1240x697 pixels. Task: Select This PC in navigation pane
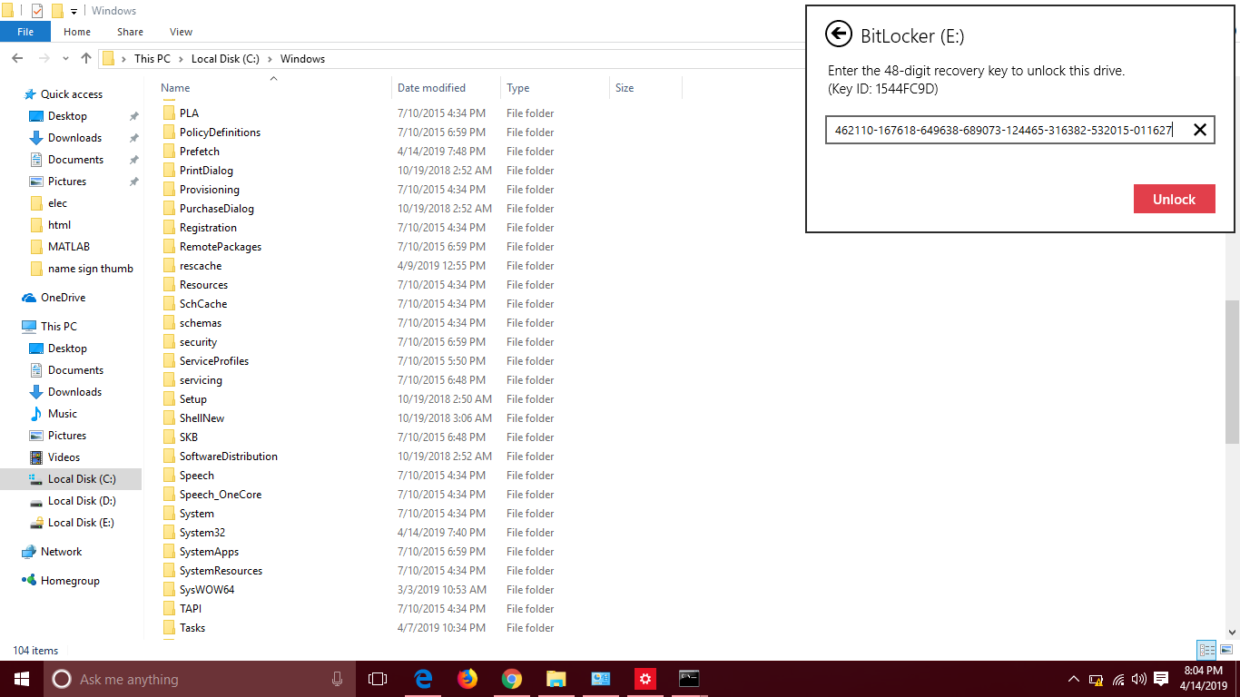[x=58, y=326]
